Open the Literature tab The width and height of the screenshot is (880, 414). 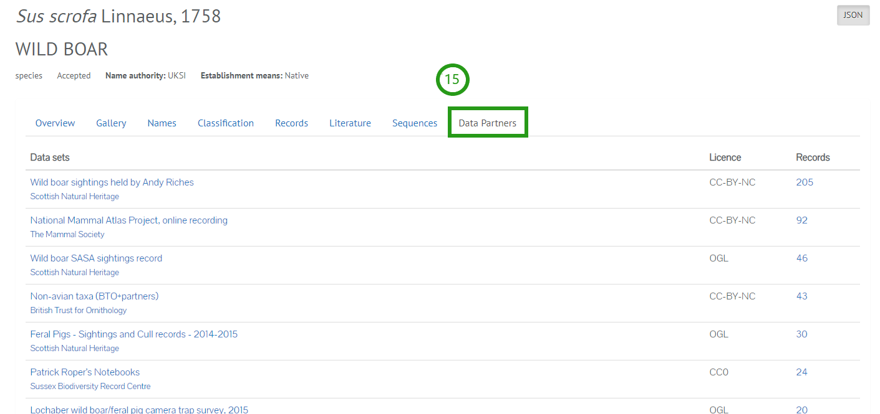(x=350, y=123)
